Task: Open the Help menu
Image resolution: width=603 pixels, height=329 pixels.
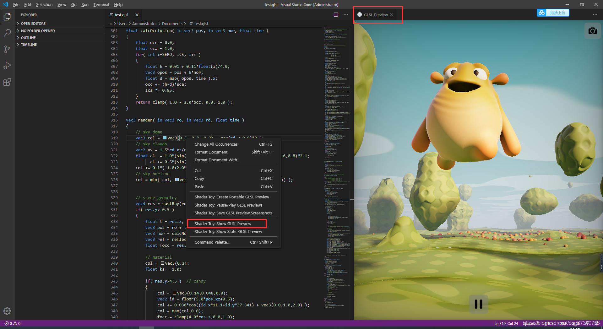Action: click(x=118, y=4)
